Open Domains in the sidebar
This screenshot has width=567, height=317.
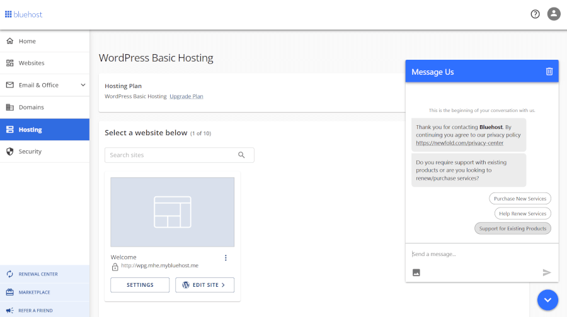[x=45, y=107]
